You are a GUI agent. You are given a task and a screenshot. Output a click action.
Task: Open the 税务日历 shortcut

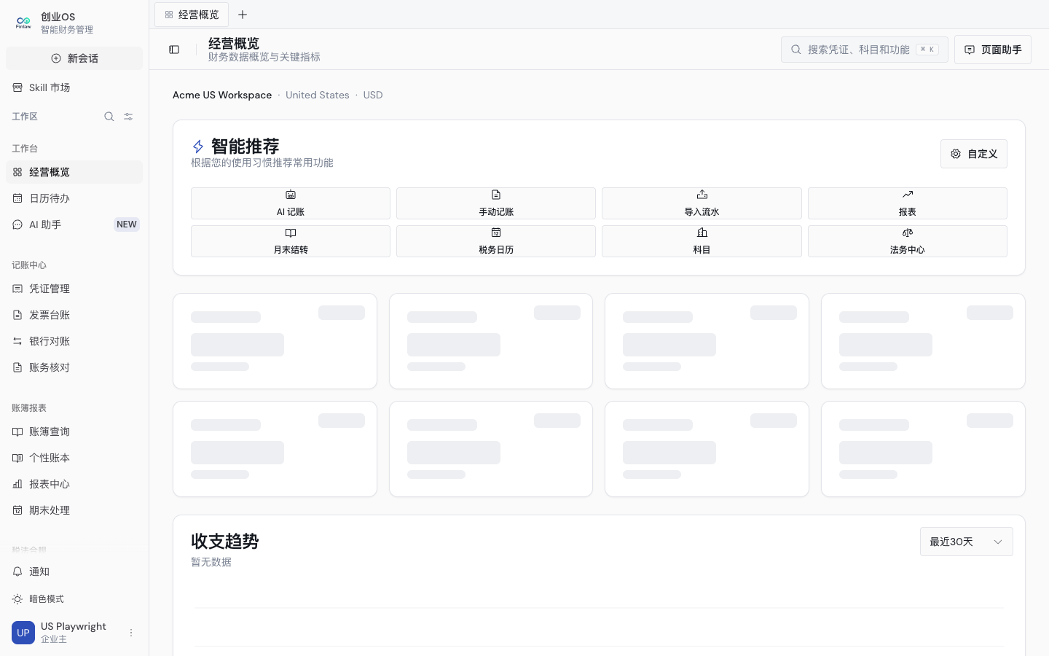click(x=496, y=241)
